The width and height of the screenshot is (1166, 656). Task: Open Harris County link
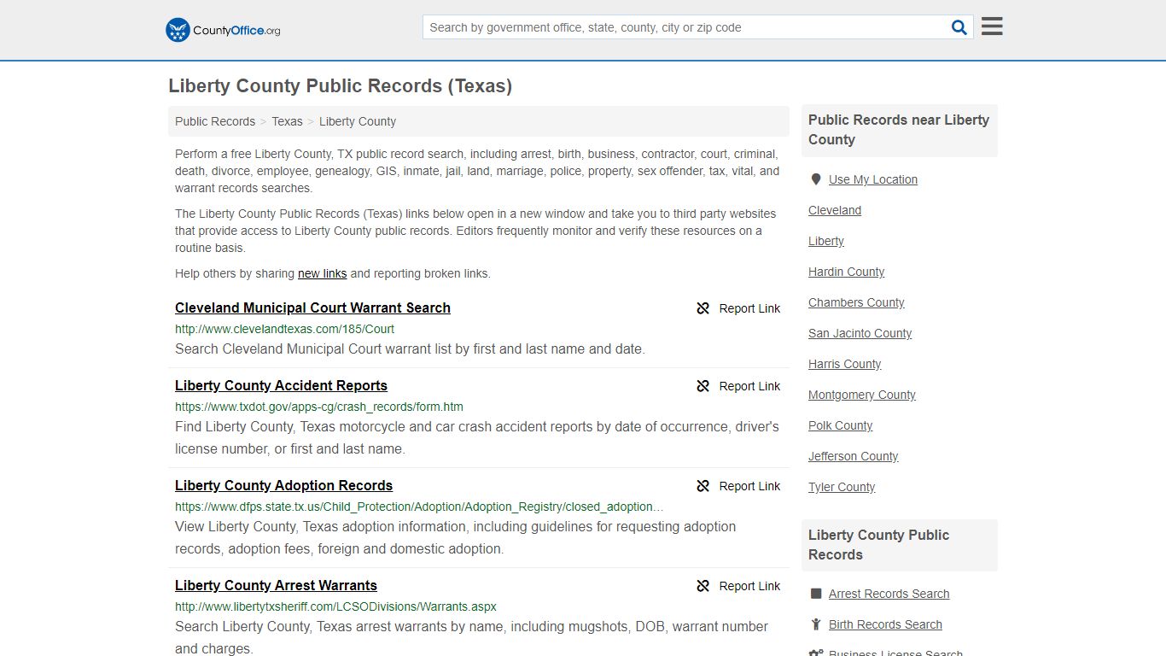[845, 364]
